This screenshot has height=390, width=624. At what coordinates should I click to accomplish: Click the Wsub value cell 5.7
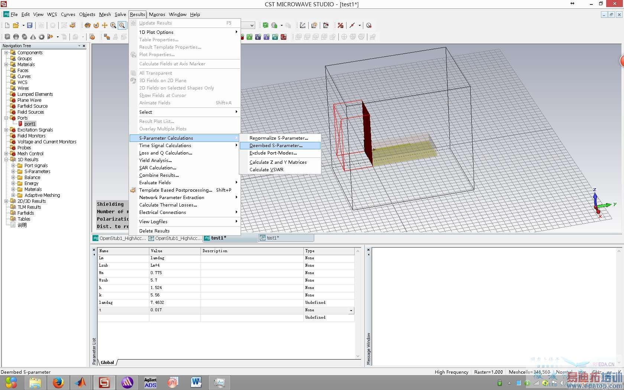tap(175, 280)
